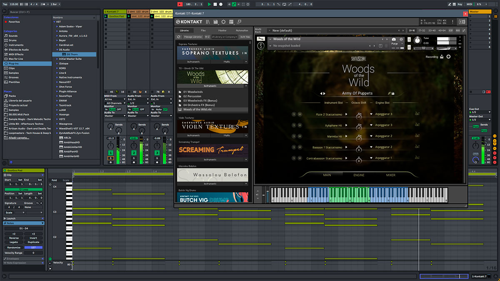Screen dimensions: 500x281
Task: Open mixer icon for Flute 2 Staccatissimo
Action: click(x=417, y=114)
